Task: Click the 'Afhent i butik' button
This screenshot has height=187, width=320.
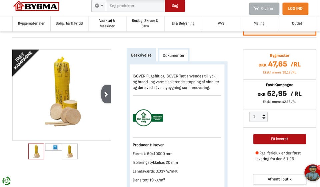Action: pyautogui.click(x=280, y=179)
